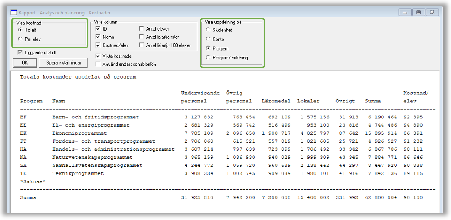Click the total cost per student 90 100
Screen dimensions: 451x220
413,198
